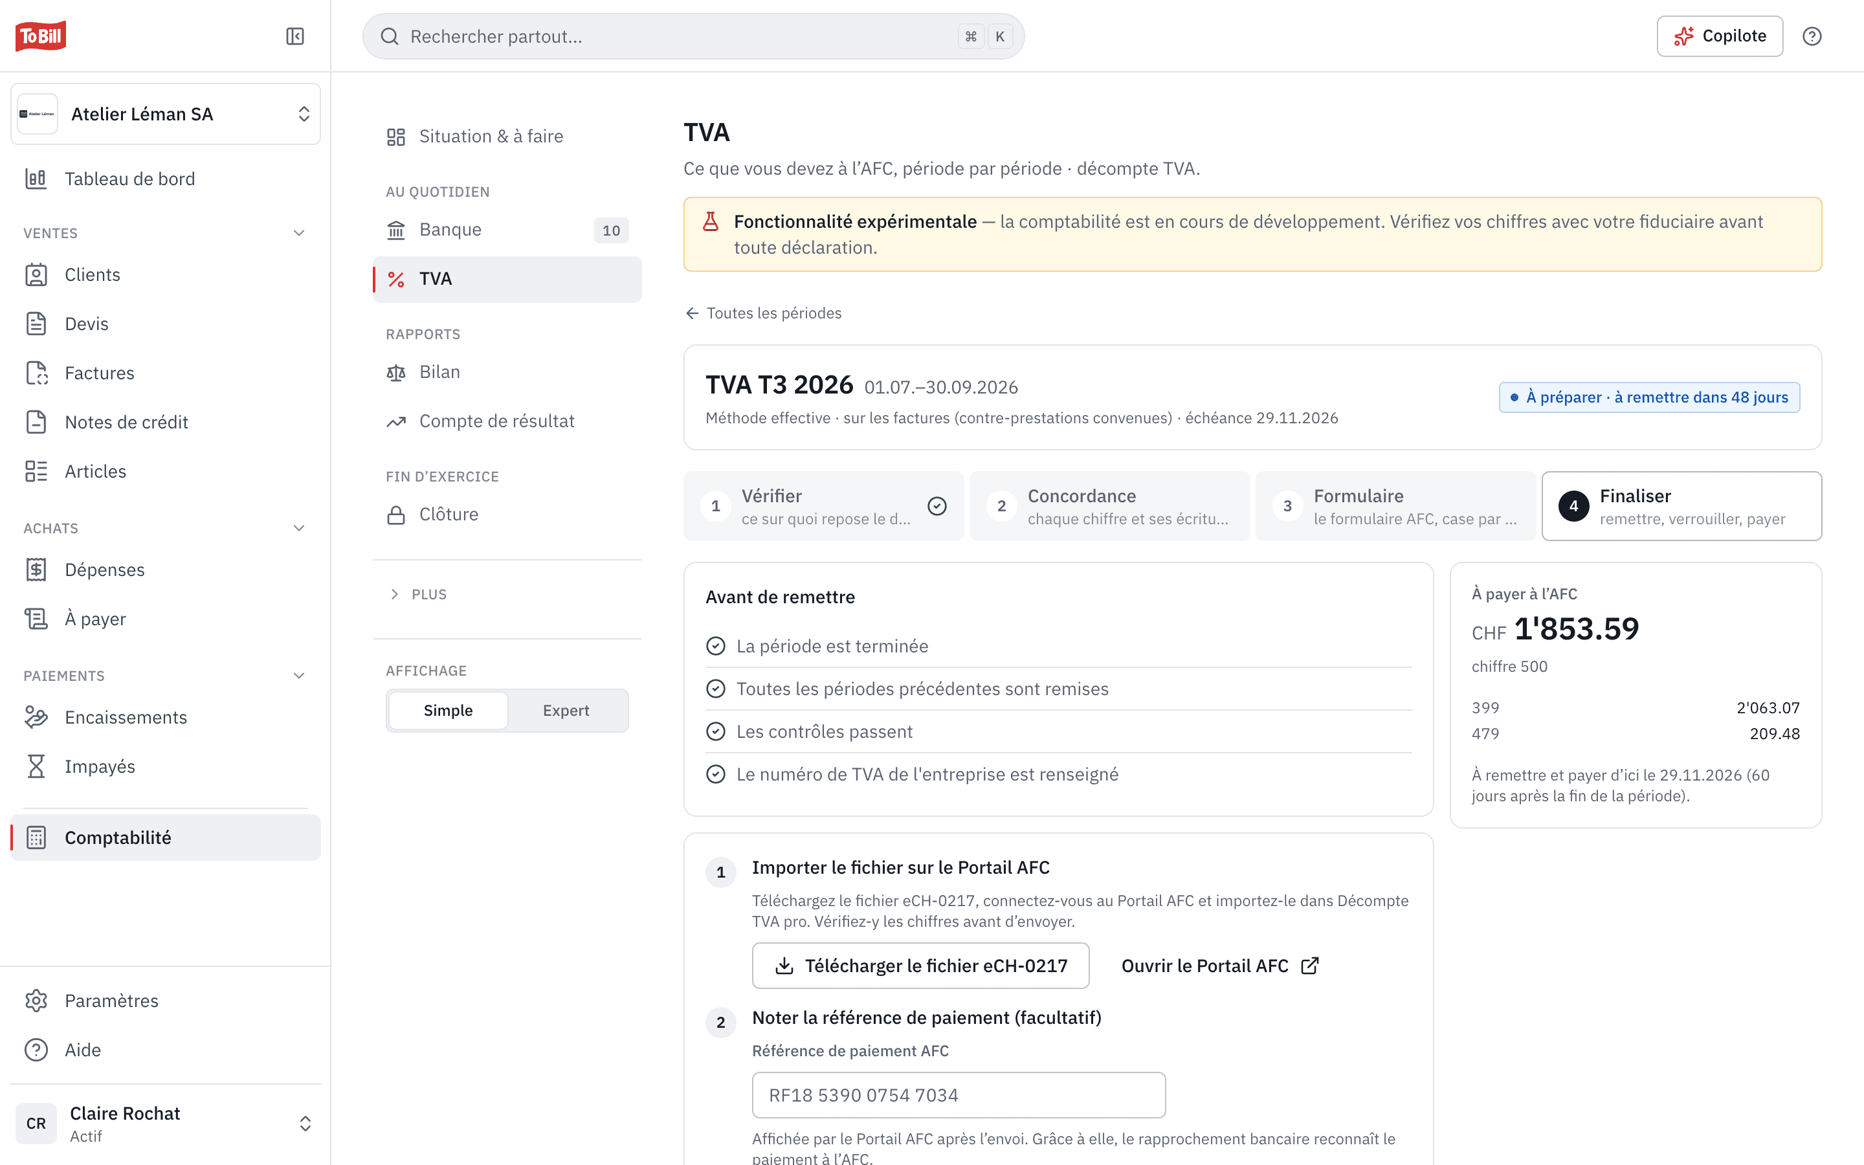Collapse the sidebar with the panel icon
The image size is (1864, 1165).
pos(295,36)
